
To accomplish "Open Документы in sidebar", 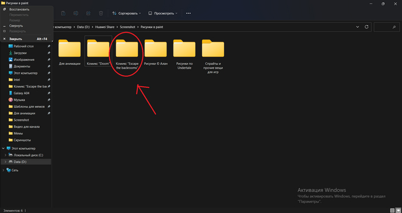I will 22,66.
